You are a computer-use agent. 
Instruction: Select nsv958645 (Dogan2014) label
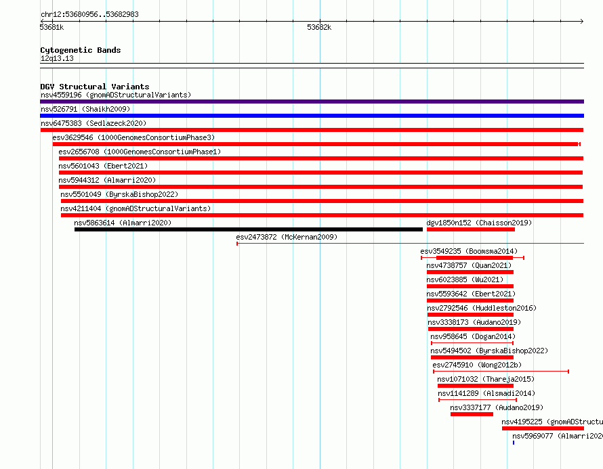click(473, 336)
